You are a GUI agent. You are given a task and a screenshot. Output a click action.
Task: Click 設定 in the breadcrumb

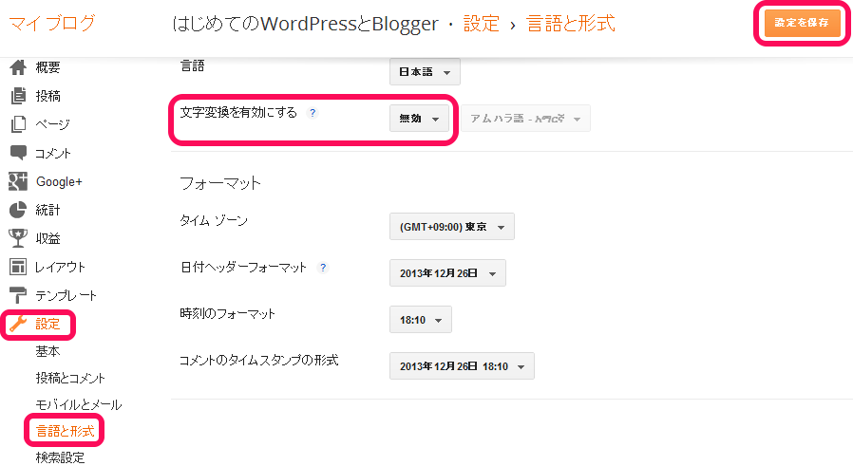pyautogui.click(x=482, y=24)
